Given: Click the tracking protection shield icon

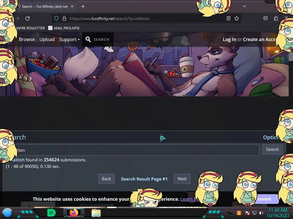Looking at the screenshot, I should (56, 18).
